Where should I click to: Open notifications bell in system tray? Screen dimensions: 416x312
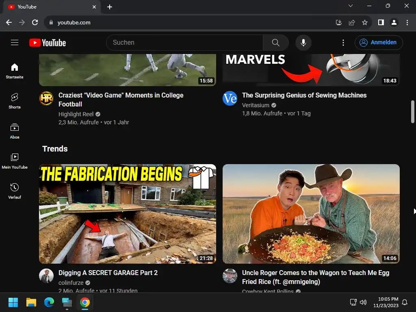[405, 302]
